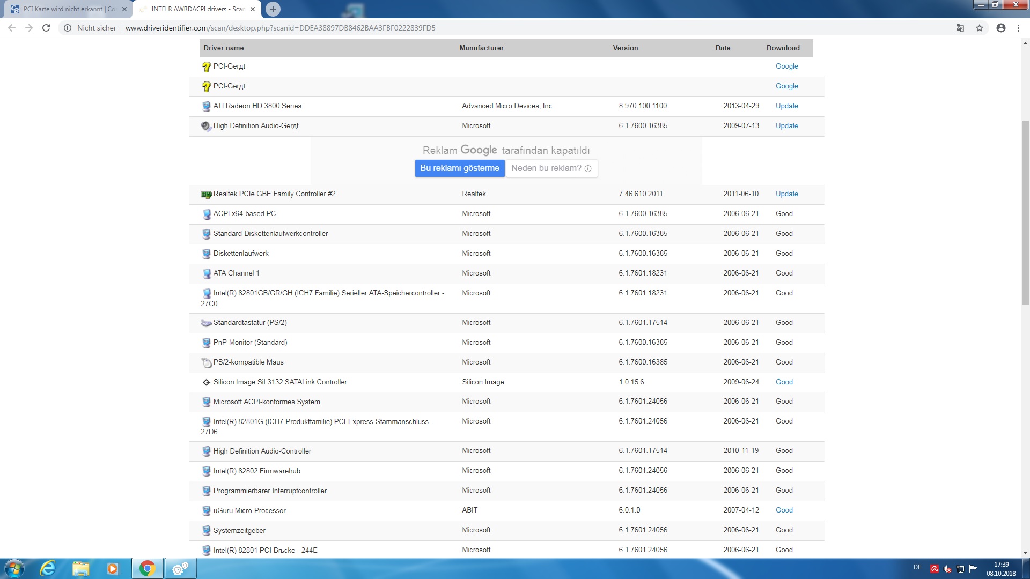The height and width of the screenshot is (579, 1030).
Task: Open Internet Explorer from the taskbar
Action: pos(48,568)
